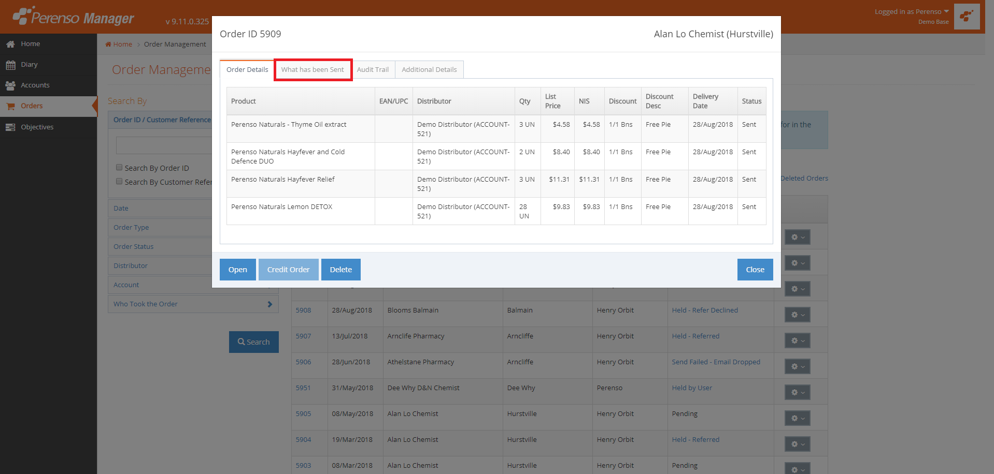Expand the Distributor filter section
The width and height of the screenshot is (994, 474).
pos(160,265)
